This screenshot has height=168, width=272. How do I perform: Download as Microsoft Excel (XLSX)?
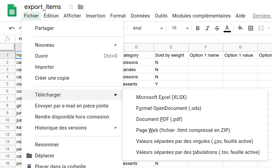tap(195, 97)
